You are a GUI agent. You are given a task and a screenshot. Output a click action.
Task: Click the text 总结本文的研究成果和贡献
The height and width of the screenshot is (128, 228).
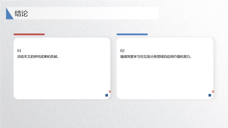point(38,57)
